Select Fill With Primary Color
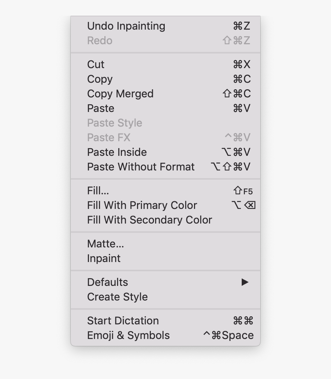This screenshot has height=379, width=331. click(142, 205)
